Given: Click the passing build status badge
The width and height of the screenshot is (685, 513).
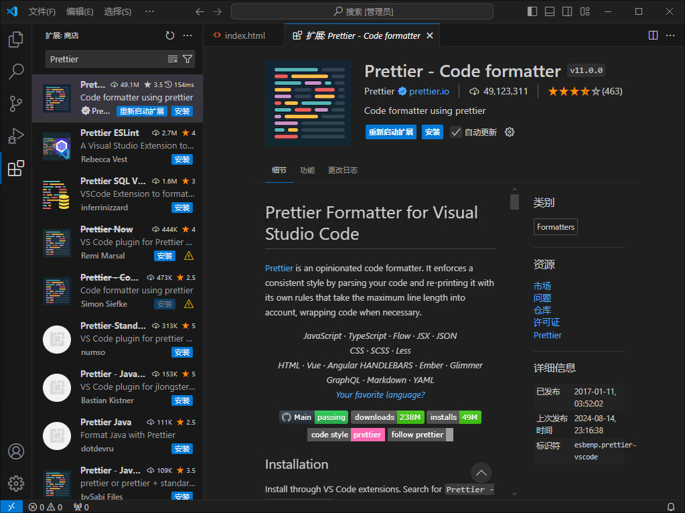Looking at the screenshot, I should pyautogui.click(x=331, y=417).
